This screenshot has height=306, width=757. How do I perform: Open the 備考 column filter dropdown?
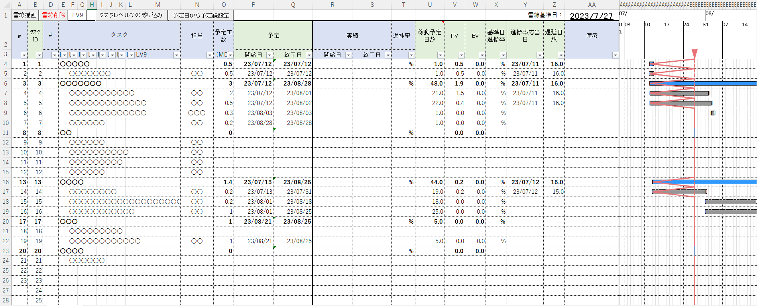point(615,55)
